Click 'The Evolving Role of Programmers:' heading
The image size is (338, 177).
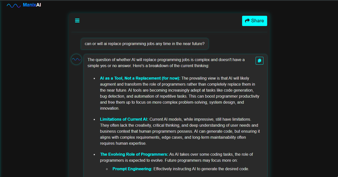134,154
